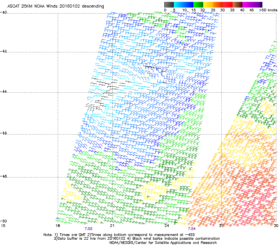Click the purple '7:54' swath time label
This screenshot has width=279, height=245.
click(x=192, y=229)
